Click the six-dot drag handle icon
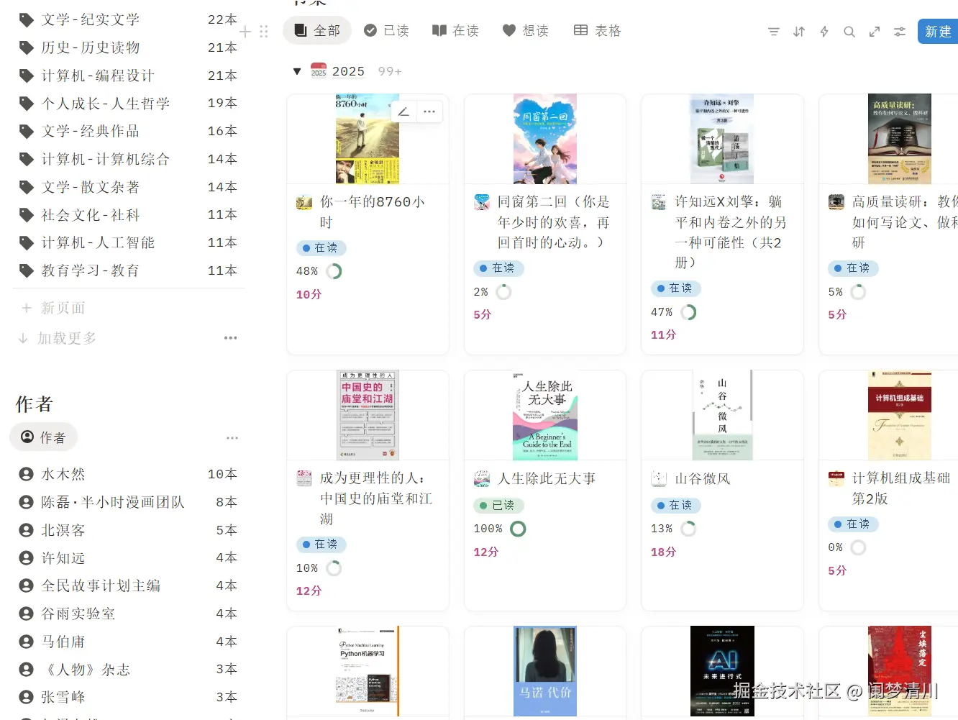The image size is (958, 720). coord(263,32)
